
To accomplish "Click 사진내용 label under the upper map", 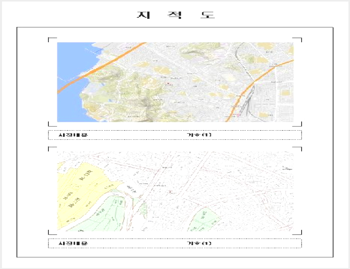I will (73, 135).
